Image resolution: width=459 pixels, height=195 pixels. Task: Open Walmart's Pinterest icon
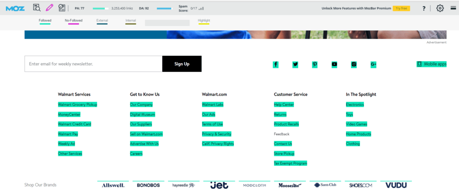pyautogui.click(x=315, y=64)
